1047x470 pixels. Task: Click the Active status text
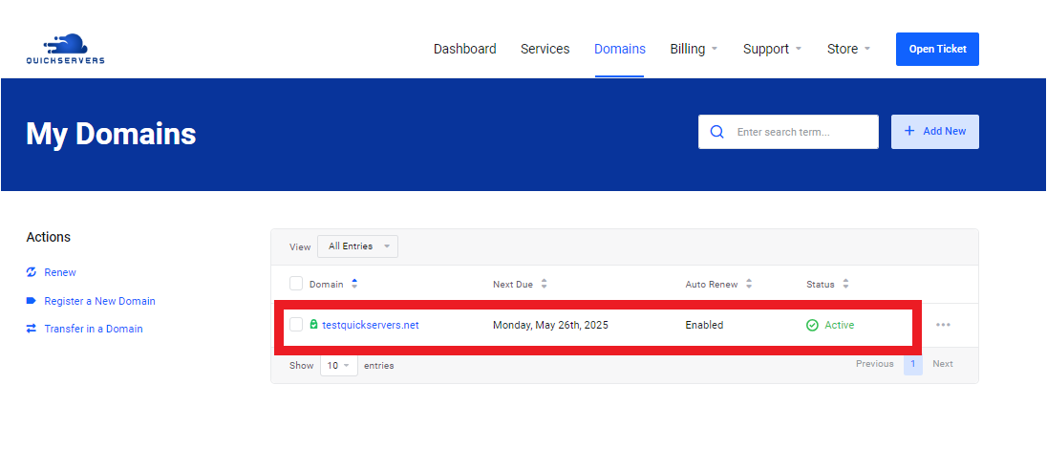click(x=840, y=325)
